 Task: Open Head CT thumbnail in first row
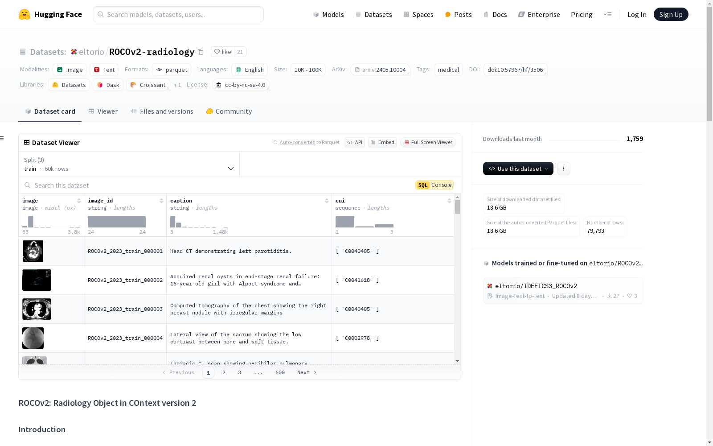(33, 251)
